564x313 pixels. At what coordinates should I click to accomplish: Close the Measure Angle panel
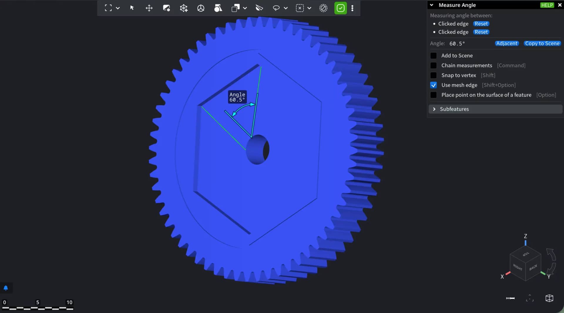pyautogui.click(x=560, y=5)
